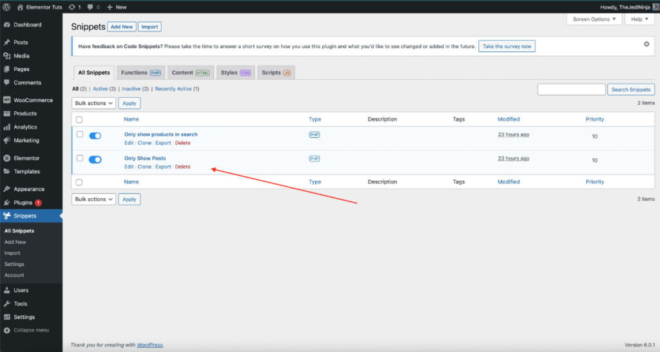Open the WordPress logo menu

[x=6, y=6]
